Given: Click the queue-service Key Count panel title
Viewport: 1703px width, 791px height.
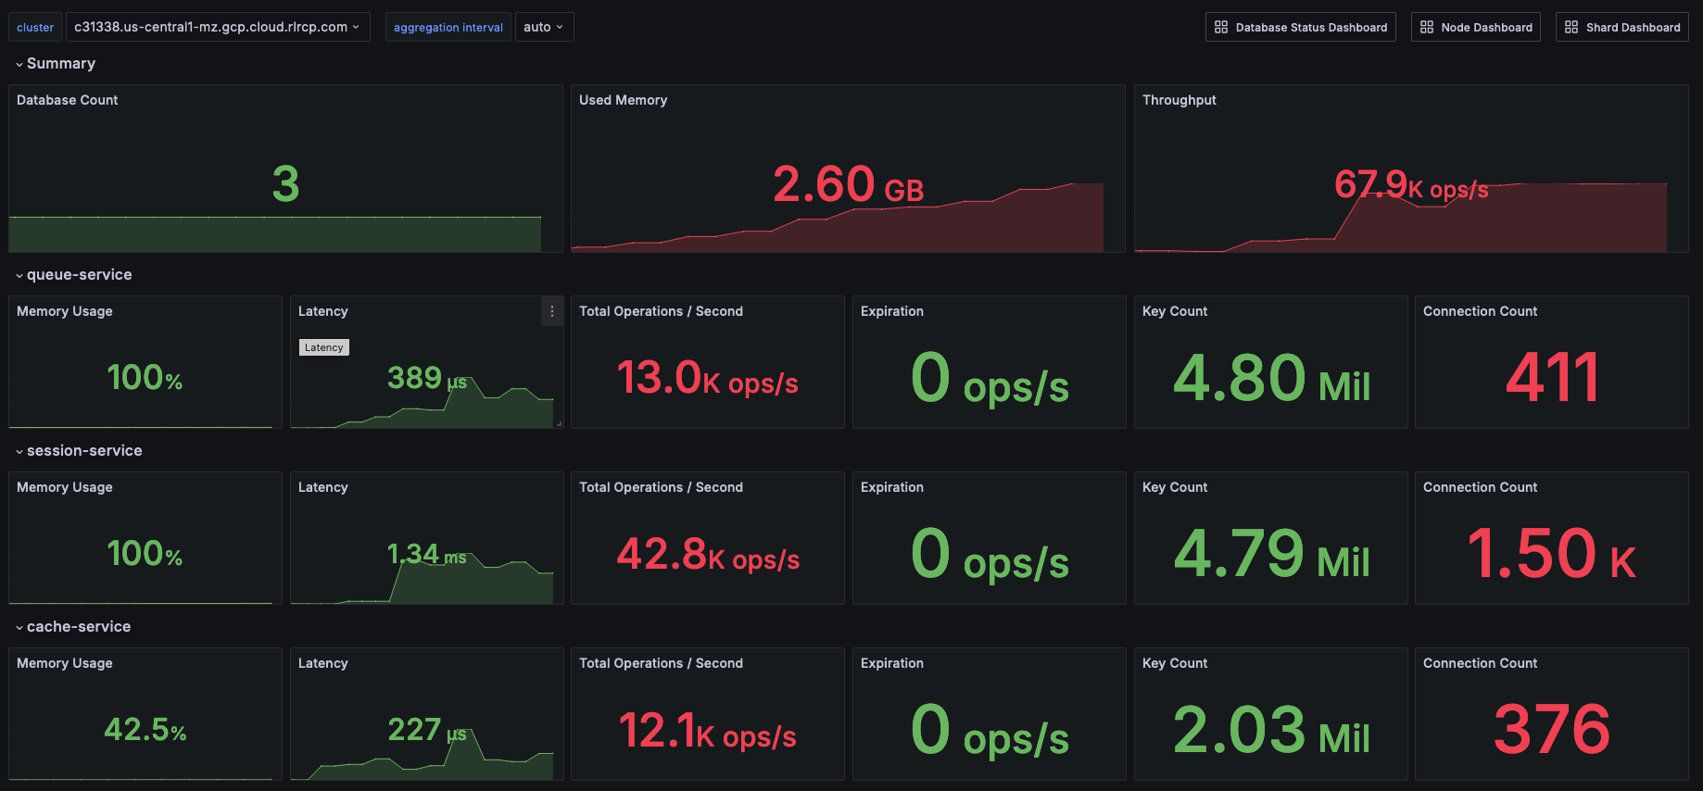Looking at the screenshot, I should point(1174,311).
